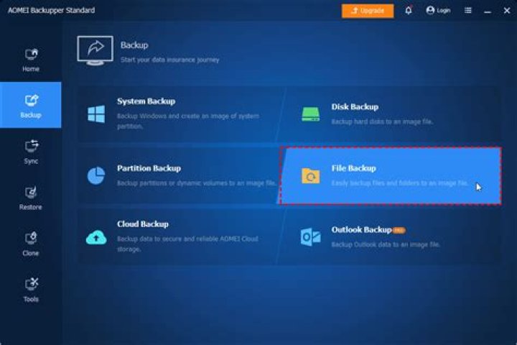Click the green Disk Backup drive icon
The height and width of the screenshot is (345, 517).
311,114
